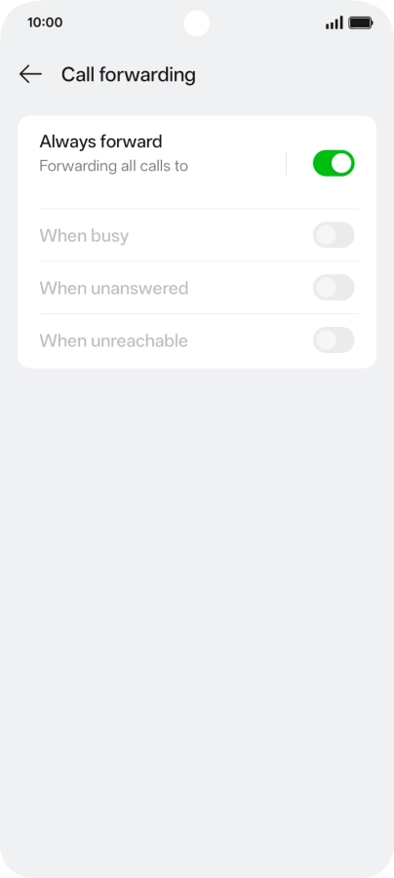The image size is (394, 878).
Task: Tap the 10:00 clock in status bar
Action: (x=45, y=23)
